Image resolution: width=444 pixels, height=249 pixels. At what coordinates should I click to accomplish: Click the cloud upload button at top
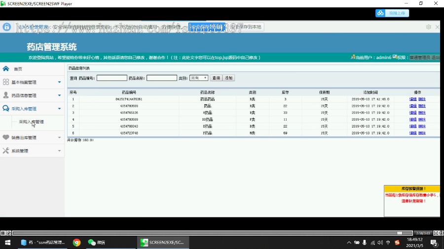pos(392,13)
